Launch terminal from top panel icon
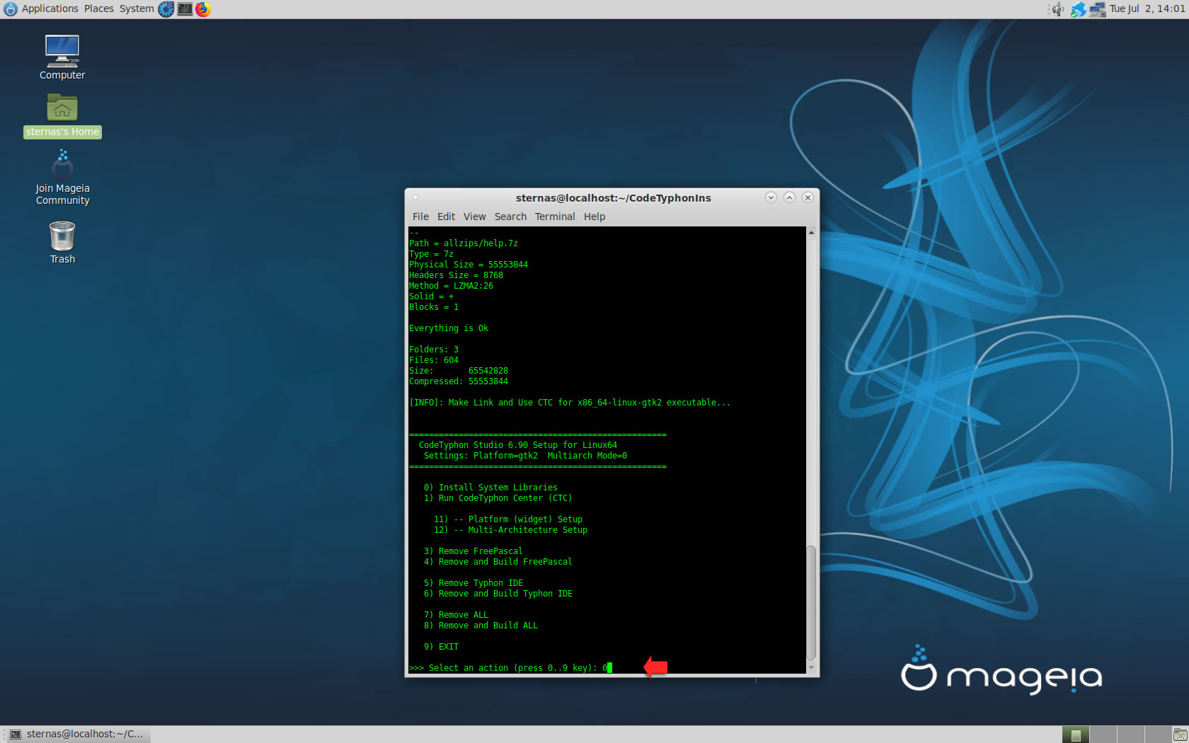Viewport: 1189px width, 743px height. (x=185, y=9)
